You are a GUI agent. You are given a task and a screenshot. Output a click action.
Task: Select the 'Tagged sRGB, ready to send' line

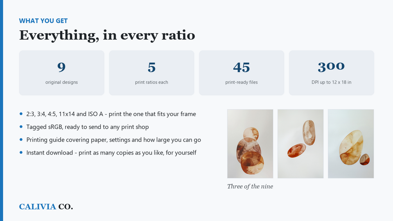pos(88,127)
